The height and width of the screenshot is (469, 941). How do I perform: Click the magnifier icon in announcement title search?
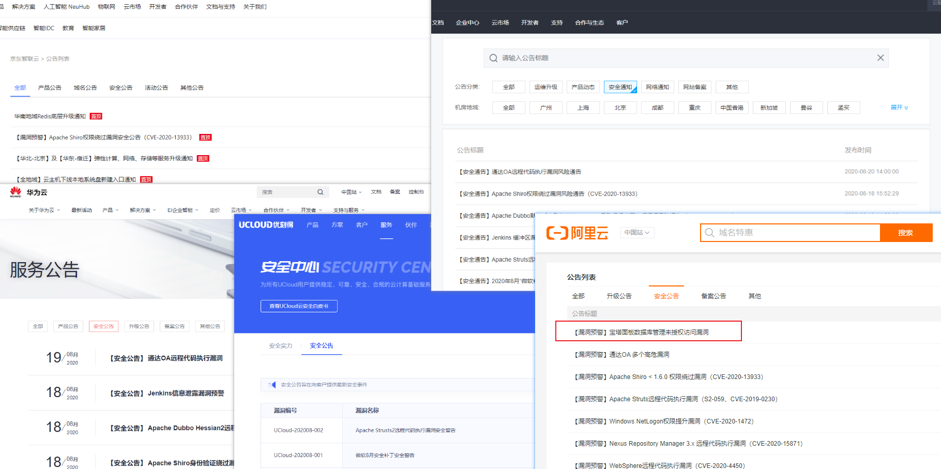pos(494,58)
